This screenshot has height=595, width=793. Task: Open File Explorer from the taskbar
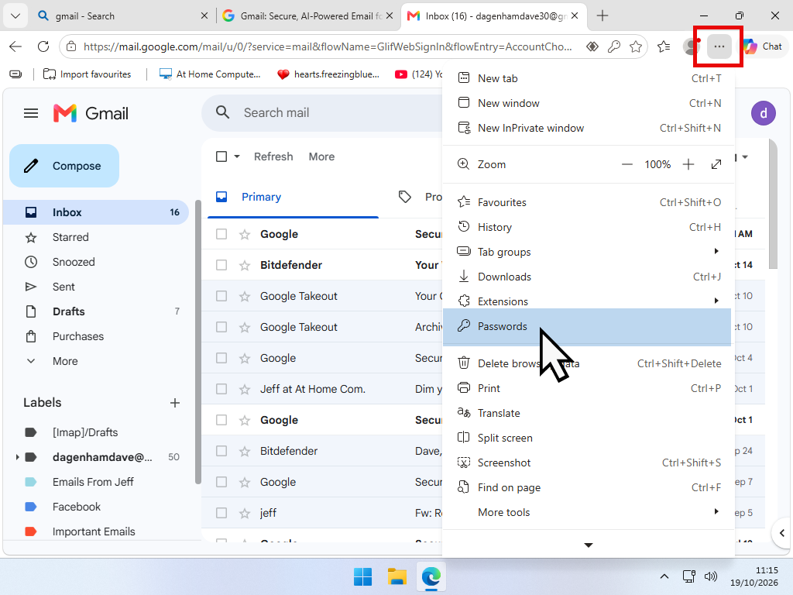(x=397, y=576)
